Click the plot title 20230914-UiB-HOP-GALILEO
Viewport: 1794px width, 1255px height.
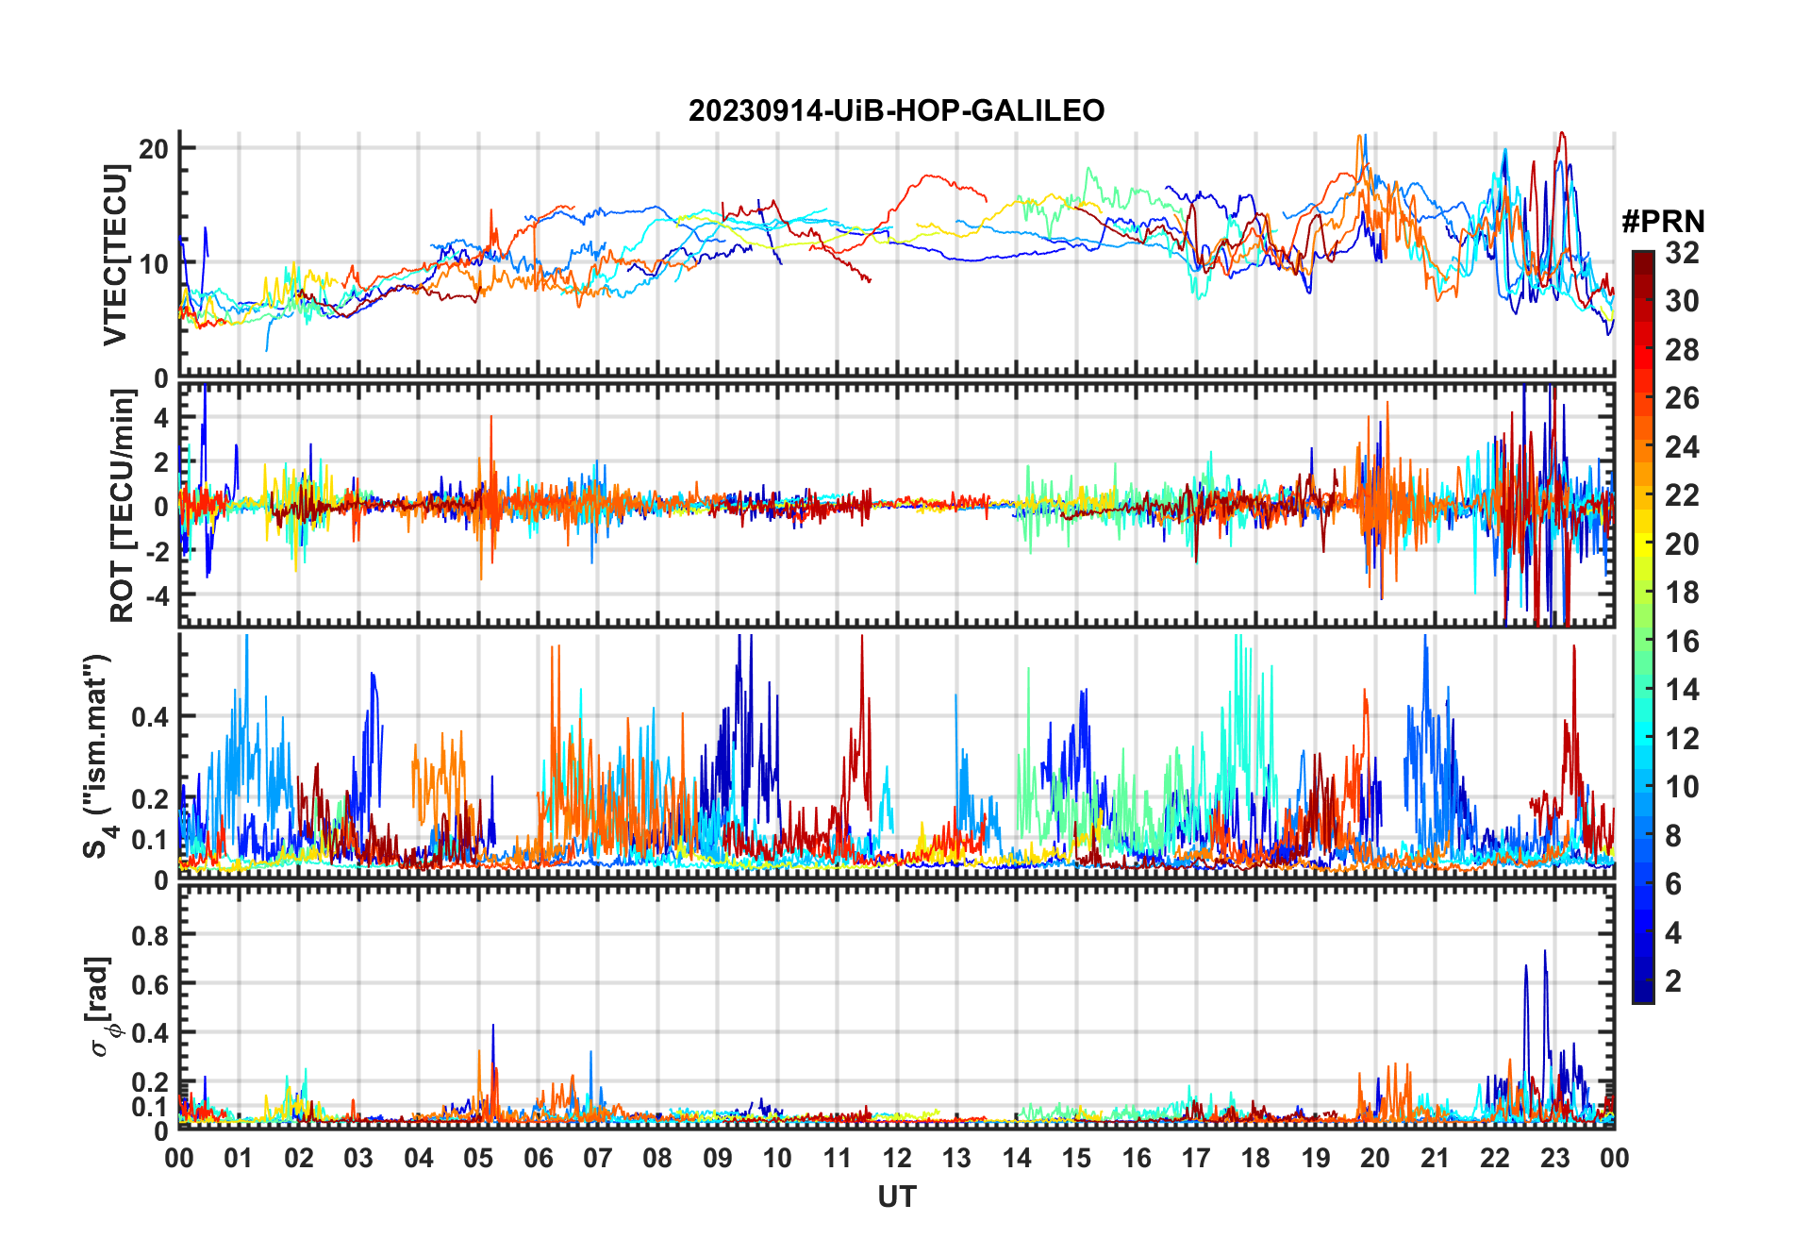(896, 110)
